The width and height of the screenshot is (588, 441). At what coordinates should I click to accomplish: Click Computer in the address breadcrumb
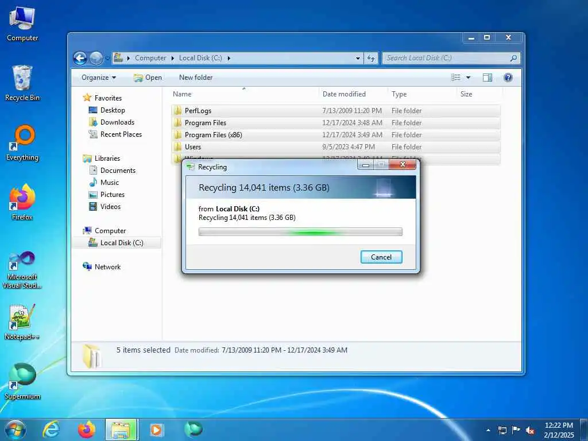(x=150, y=58)
